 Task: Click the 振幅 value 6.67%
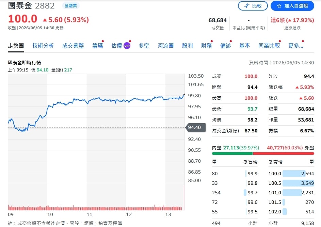click(x=307, y=131)
